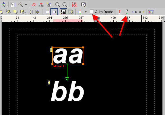Viewport: 165px width, 115px height.
Task: Click the blue left-arrow route button
Action: click(x=134, y=12)
